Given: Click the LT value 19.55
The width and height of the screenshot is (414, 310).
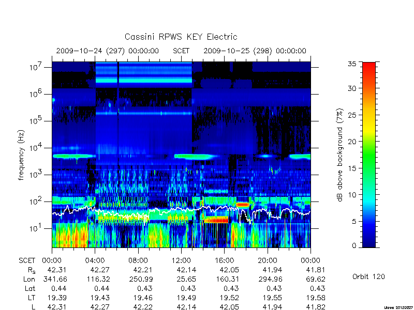Looking at the screenshot, I should point(273,298).
